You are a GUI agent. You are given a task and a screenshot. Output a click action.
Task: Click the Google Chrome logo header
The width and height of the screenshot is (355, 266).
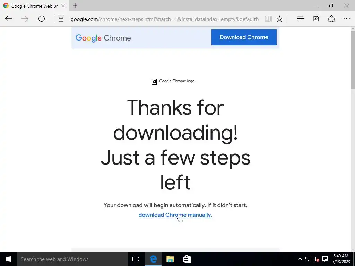point(103,38)
